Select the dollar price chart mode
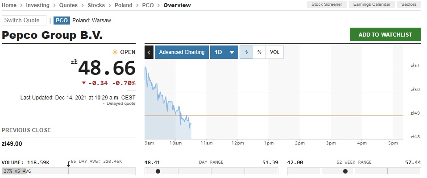Screen dimensions: 427x178 pyautogui.click(x=246, y=52)
